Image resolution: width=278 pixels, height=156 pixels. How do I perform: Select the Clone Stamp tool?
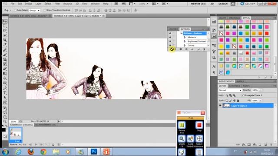coord(5,59)
